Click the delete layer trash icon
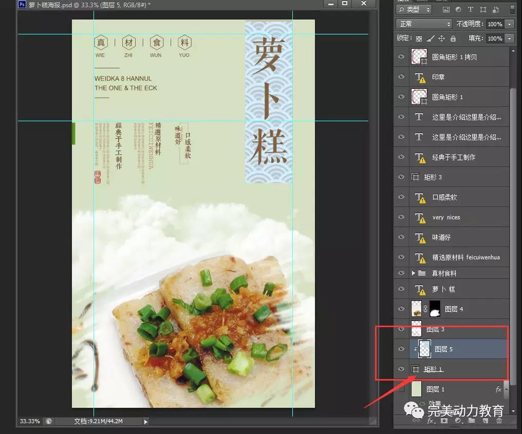 [499, 421]
